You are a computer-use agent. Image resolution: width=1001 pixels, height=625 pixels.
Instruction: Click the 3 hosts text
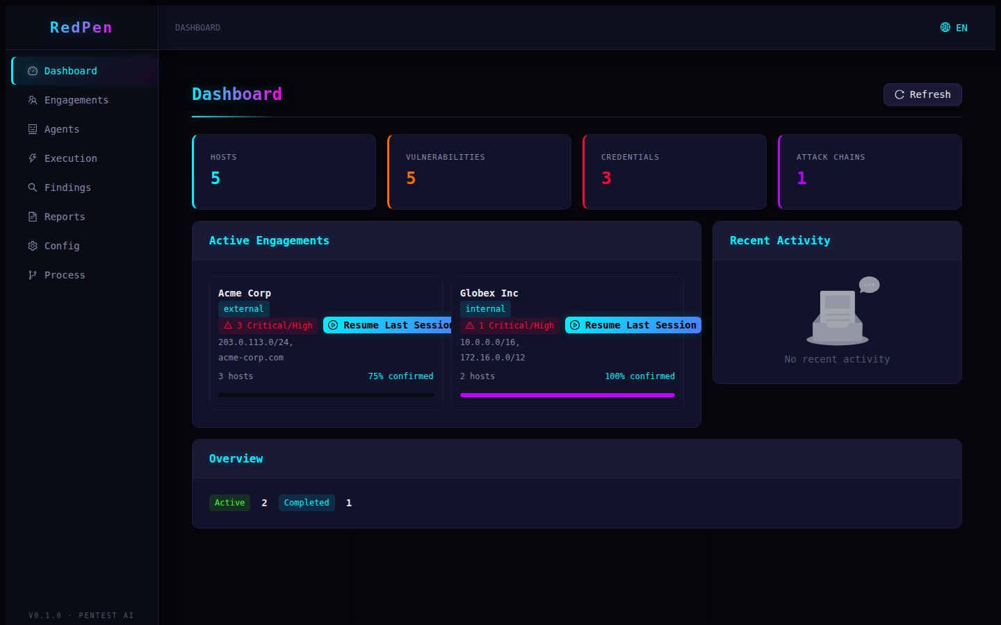pyautogui.click(x=236, y=376)
